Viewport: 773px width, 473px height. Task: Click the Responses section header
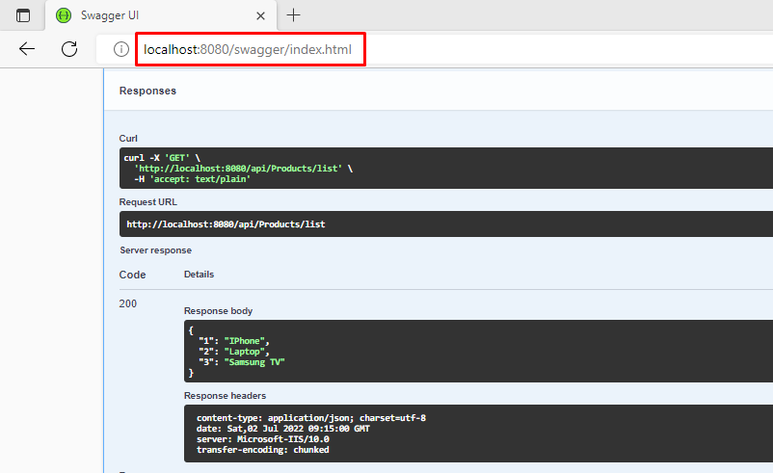coord(147,91)
